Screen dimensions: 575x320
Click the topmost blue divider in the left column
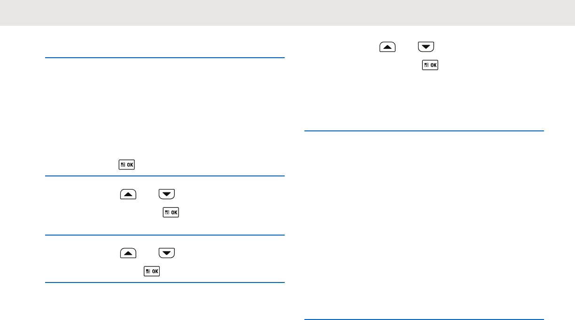[165, 58]
